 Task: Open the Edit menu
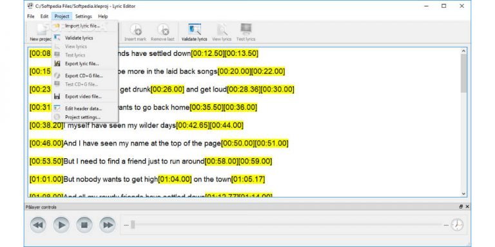pyautogui.click(x=44, y=16)
